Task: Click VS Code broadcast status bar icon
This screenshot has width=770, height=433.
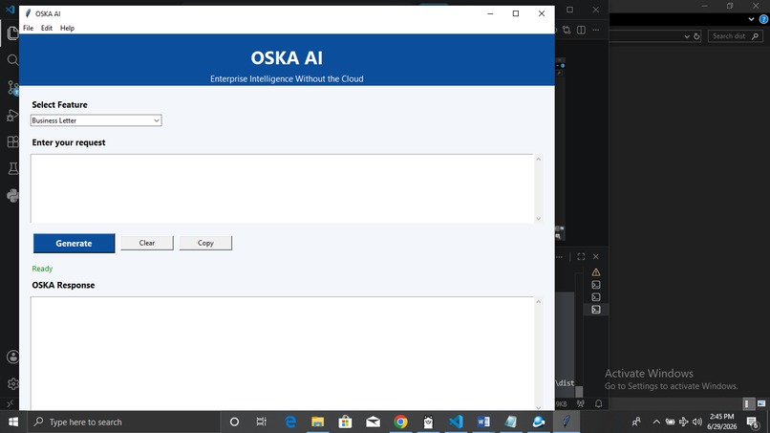Action: [581, 403]
